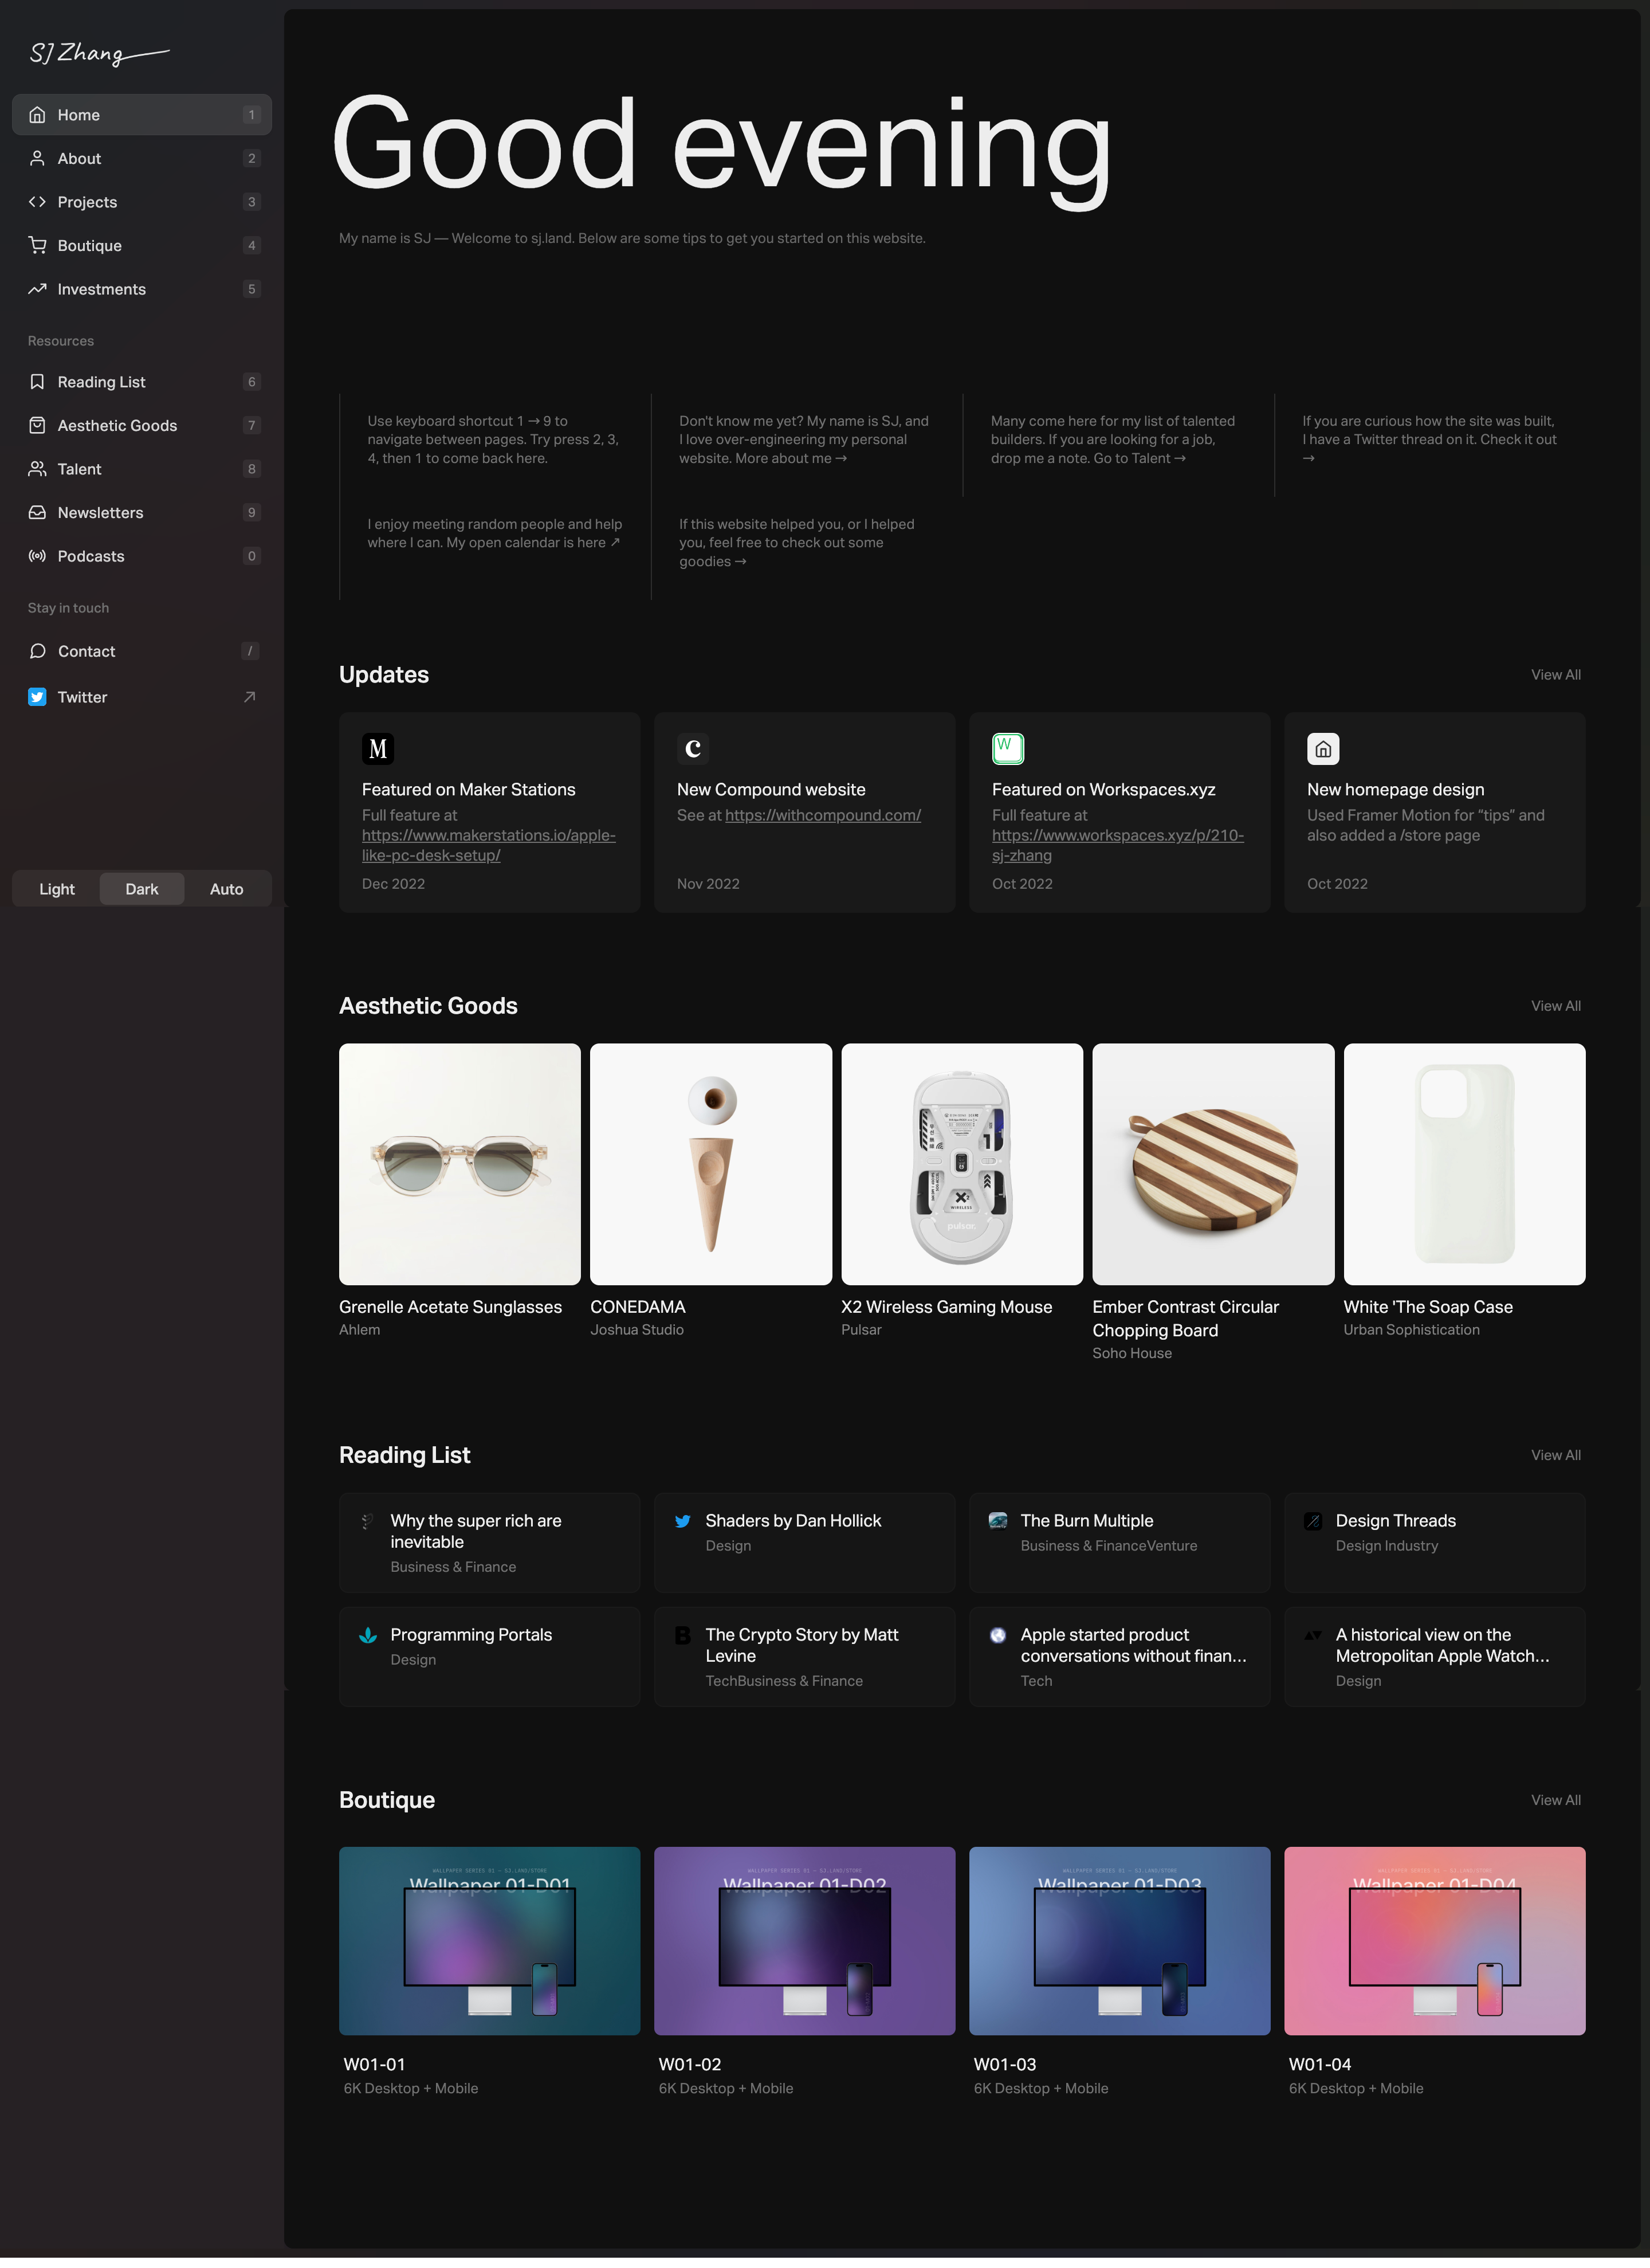Click the icon beside The Burn Multiple
Image resolution: width=1650 pixels, height=2268 pixels.
pos(998,1521)
